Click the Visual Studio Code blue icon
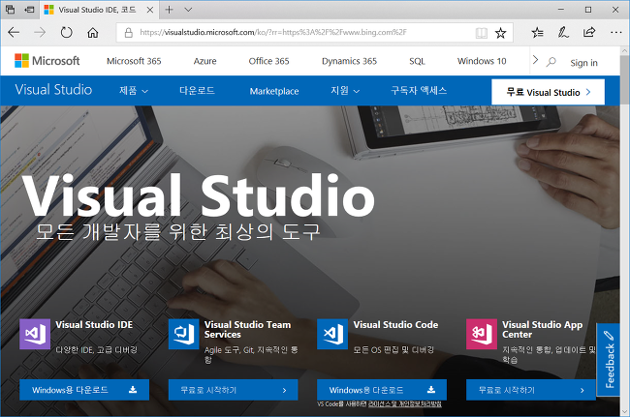 coord(332,334)
